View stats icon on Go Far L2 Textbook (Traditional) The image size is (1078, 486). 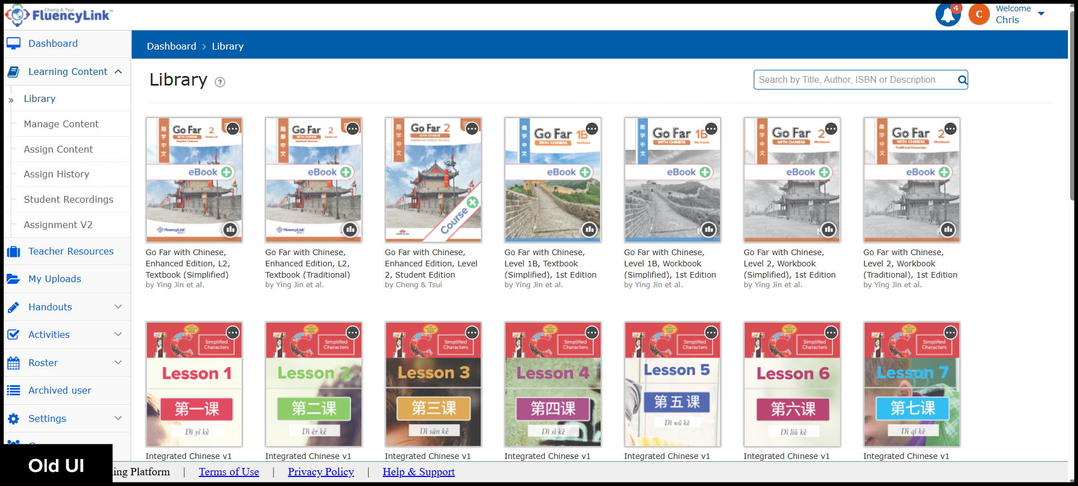[350, 229]
